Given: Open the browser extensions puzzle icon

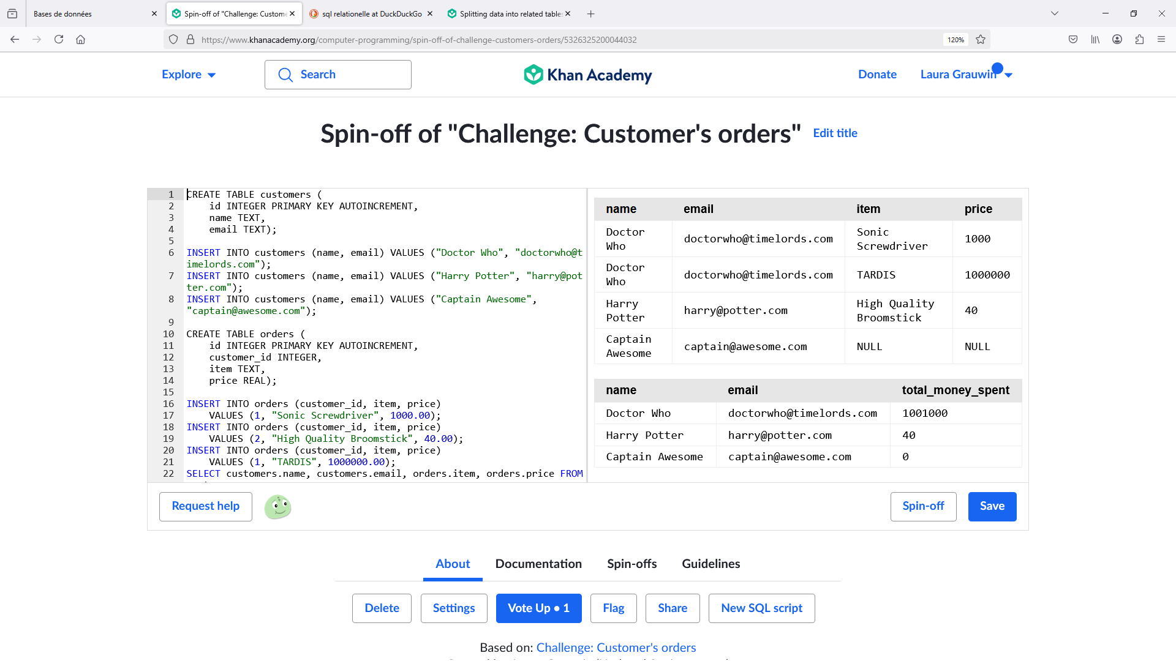Looking at the screenshot, I should pyautogui.click(x=1139, y=40).
